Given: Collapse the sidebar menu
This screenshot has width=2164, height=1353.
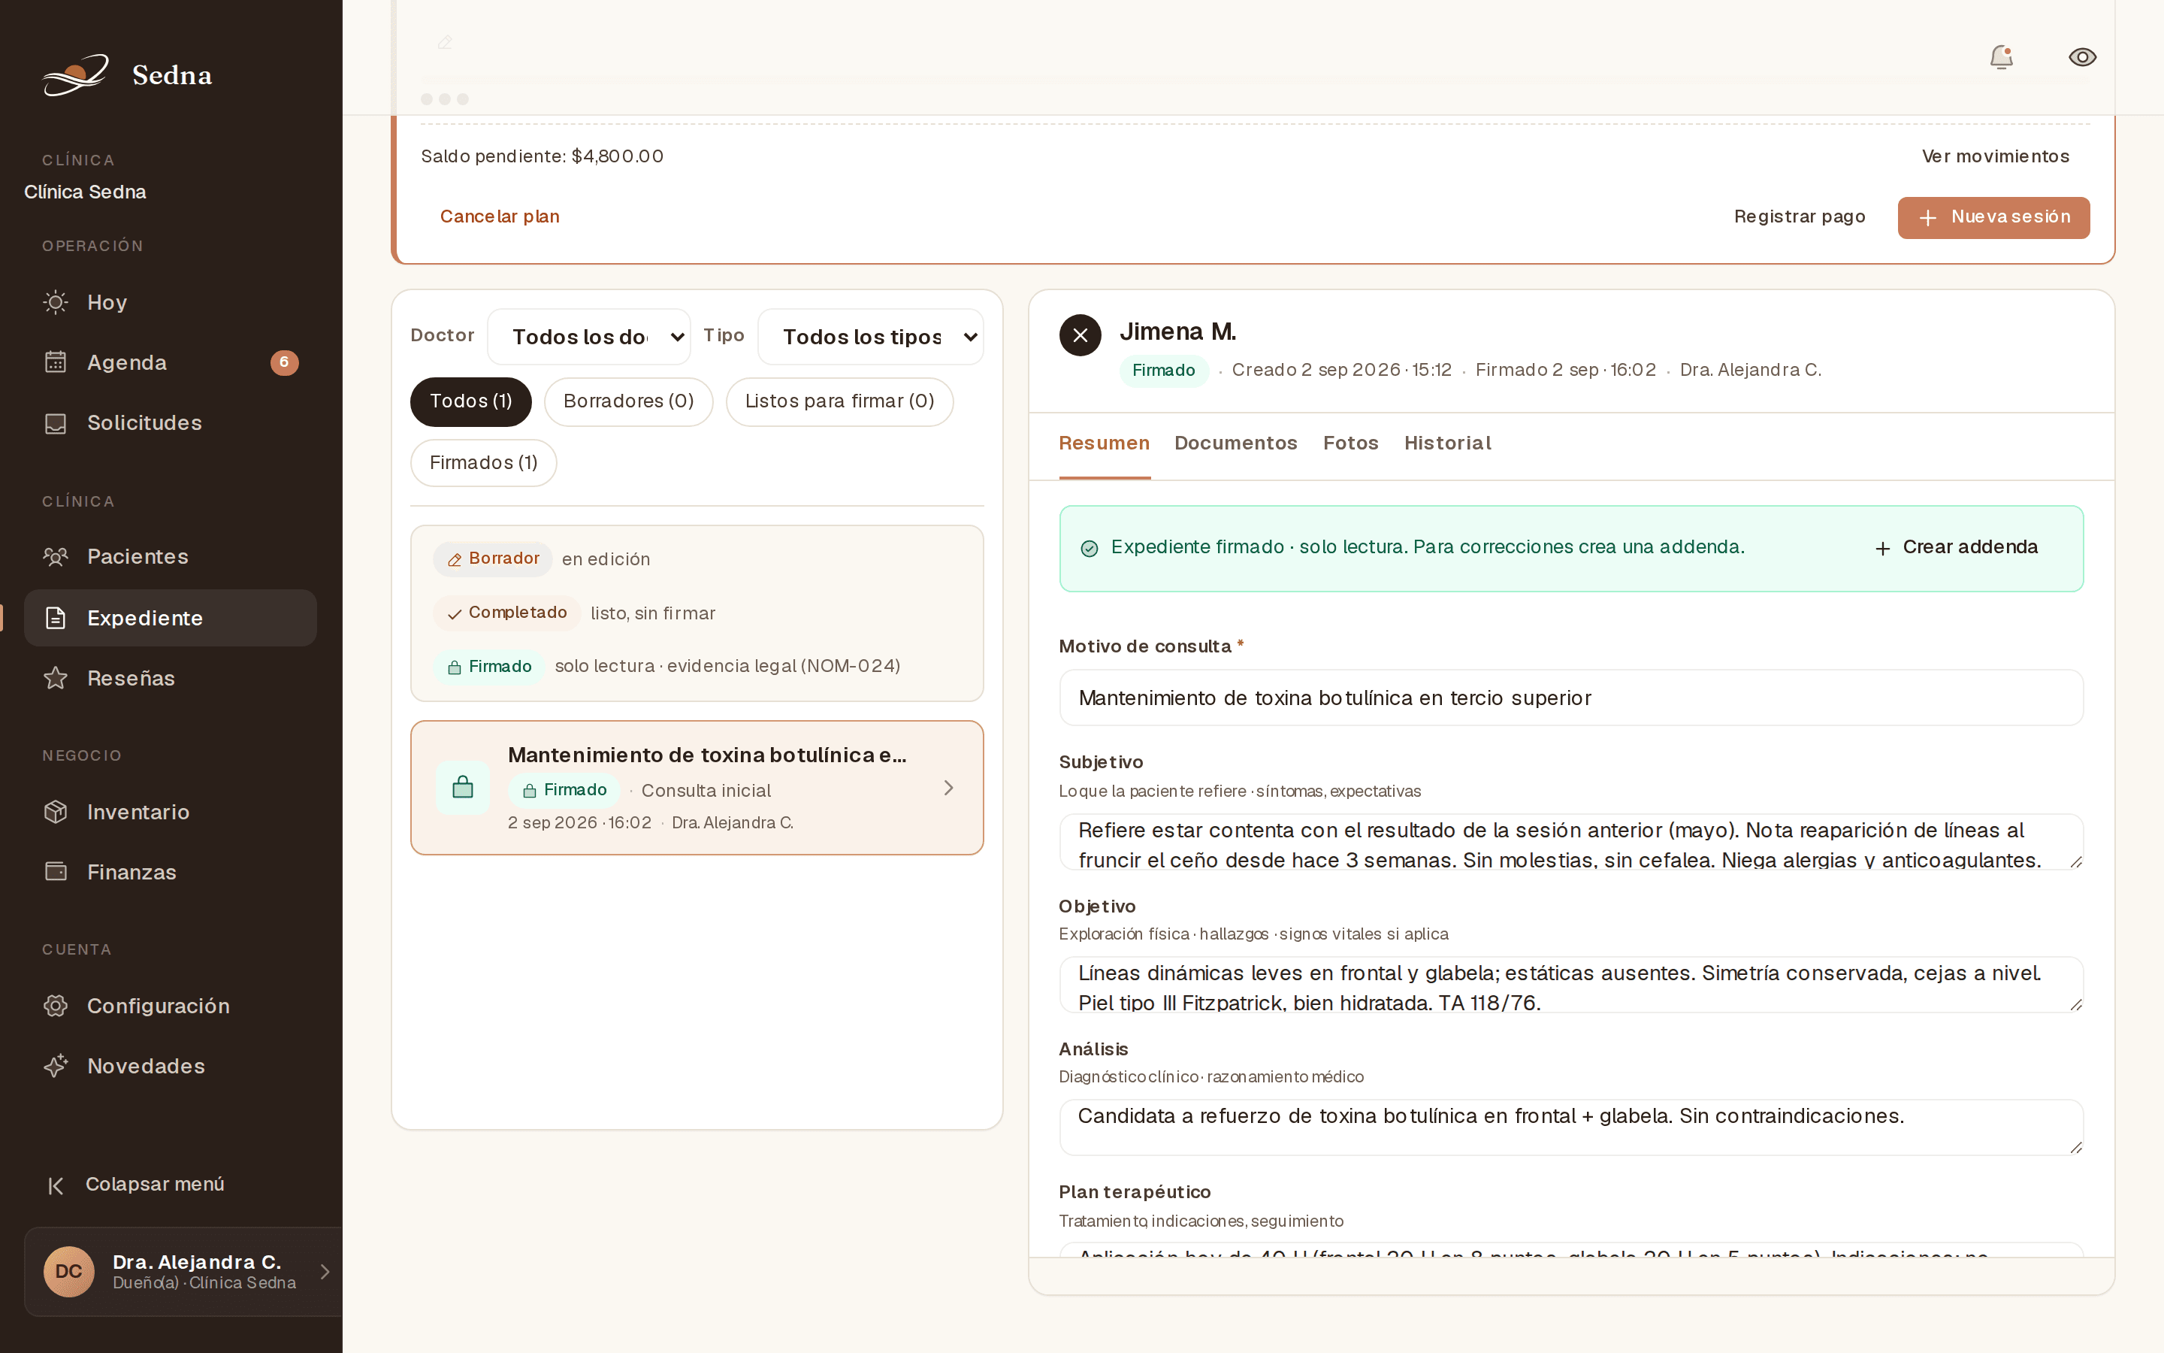Looking at the screenshot, I should coord(136,1184).
